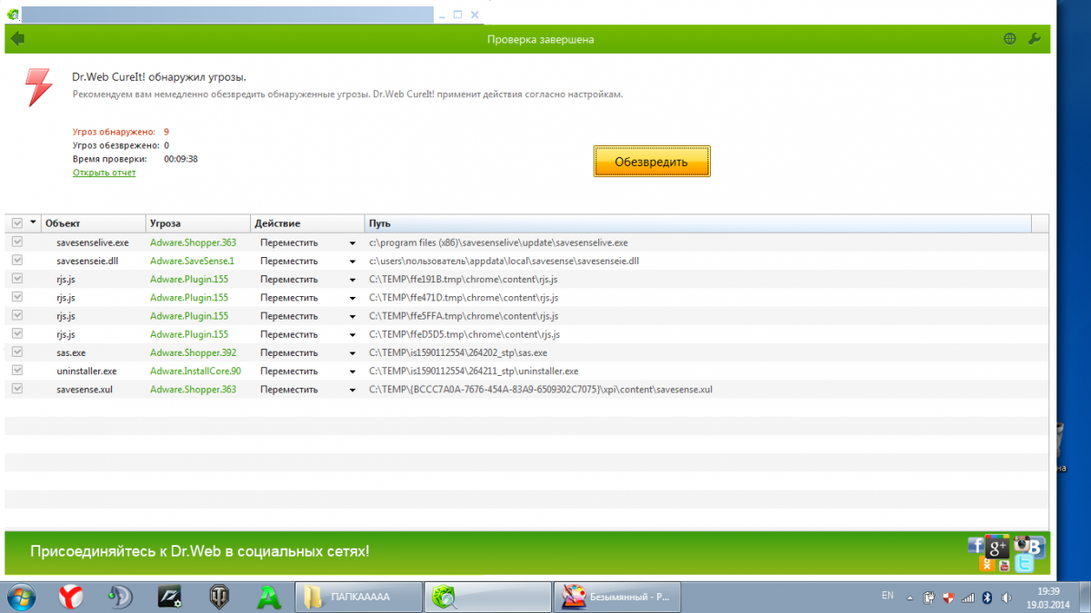Viewport: 1091px width, 613px height.
Task: Open Adware.Shopper.363 link for savesenselive.exe
Action: (193, 242)
